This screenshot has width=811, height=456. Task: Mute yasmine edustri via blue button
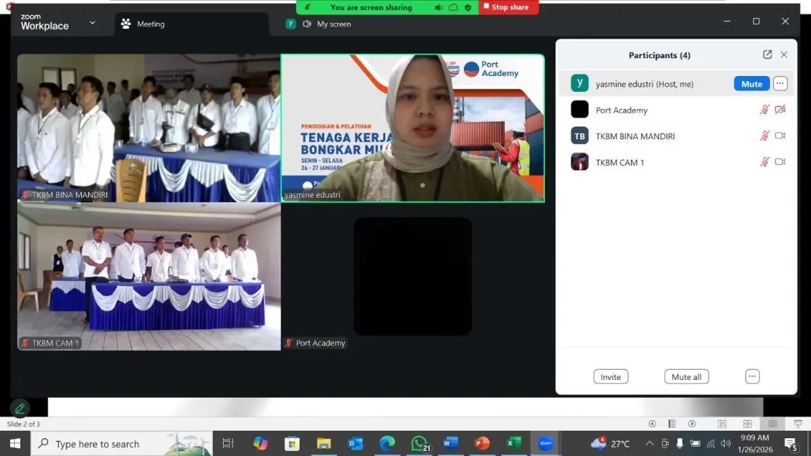click(x=751, y=84)
